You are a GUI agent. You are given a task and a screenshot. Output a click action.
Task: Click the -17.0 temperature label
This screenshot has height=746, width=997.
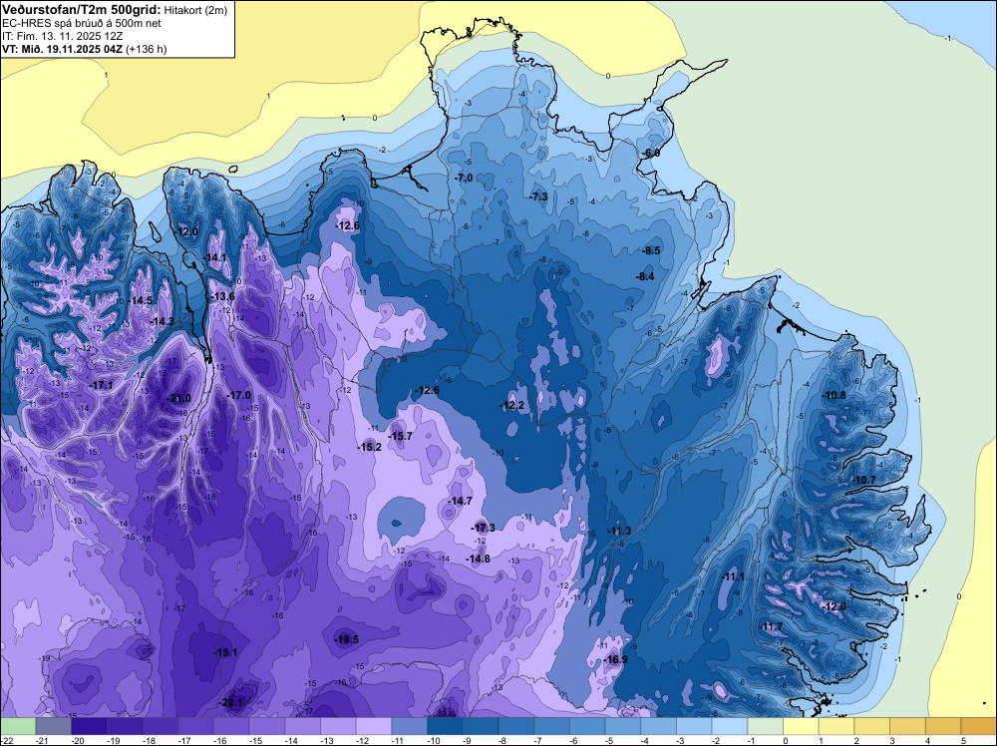tap(239, 396)
